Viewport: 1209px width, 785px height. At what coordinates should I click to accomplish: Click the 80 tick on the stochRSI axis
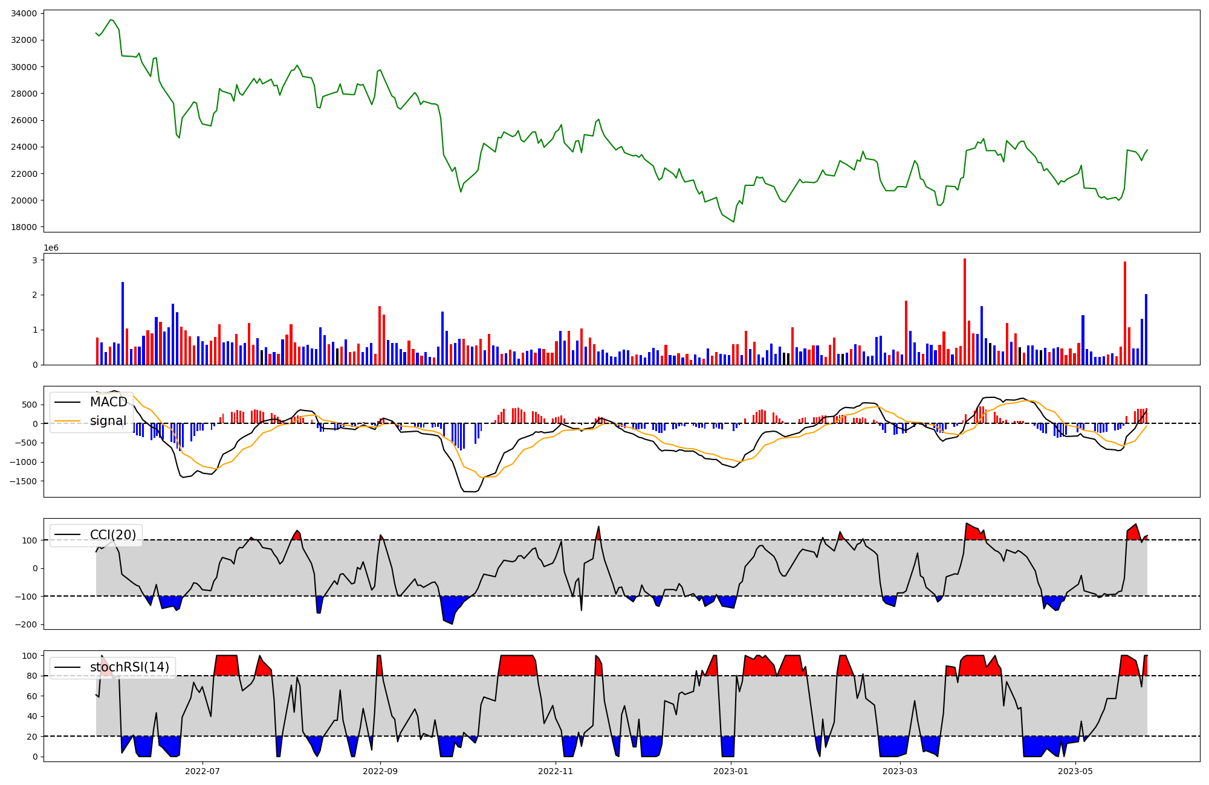32,676
